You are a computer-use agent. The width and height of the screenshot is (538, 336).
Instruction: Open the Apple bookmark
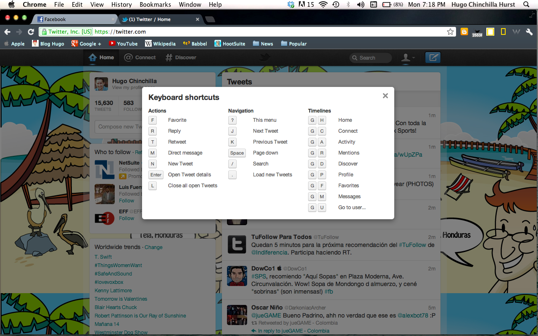point(14,44)
